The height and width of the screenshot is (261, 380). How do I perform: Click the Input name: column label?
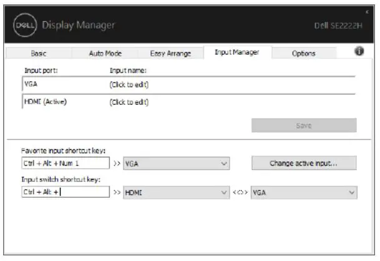click(x=128, y=71)
